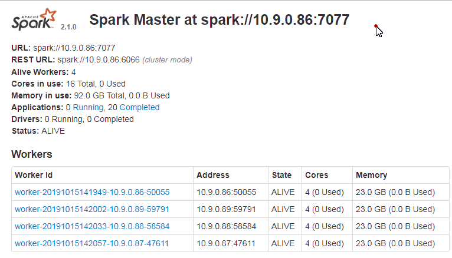Select the 10.9.0.87:47611 address cell
Screen dimensions: 452x258
(x=227, y=243)
